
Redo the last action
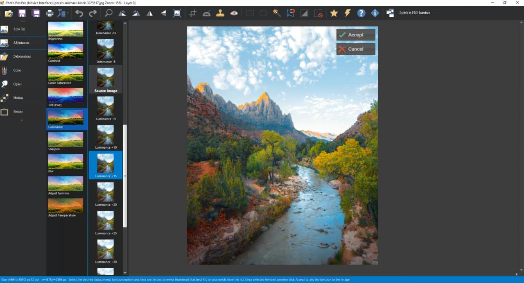point(93,13)
